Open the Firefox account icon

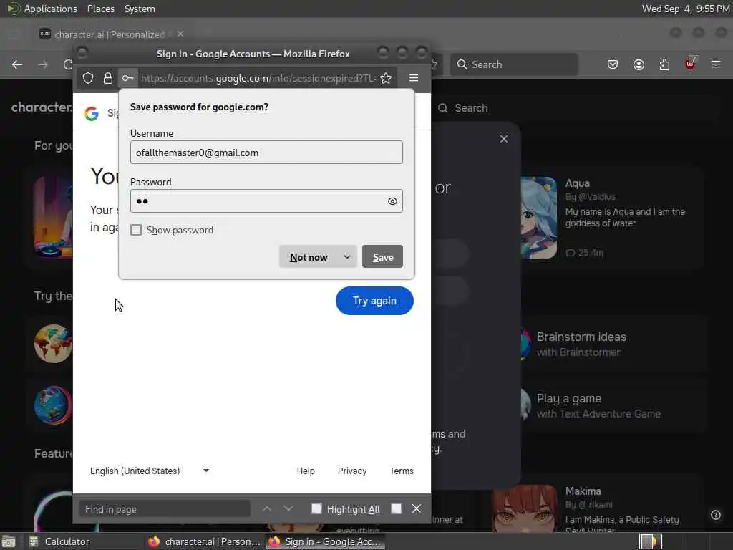coord(639,64)
